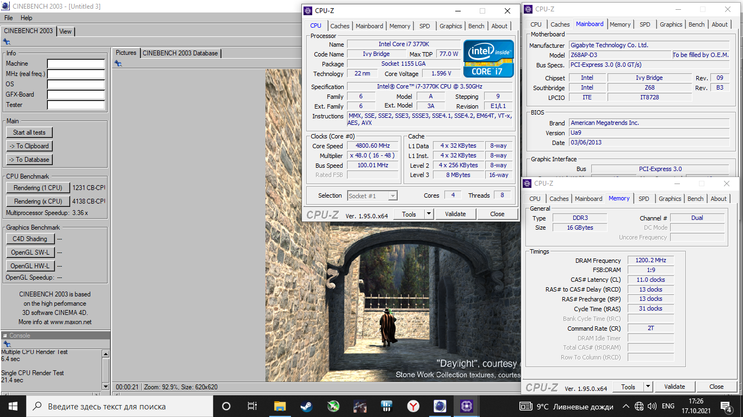Open the File menu in CINEBENCH
The height and width of the screenshot is (417, 743).
click(x=9, y=18)
